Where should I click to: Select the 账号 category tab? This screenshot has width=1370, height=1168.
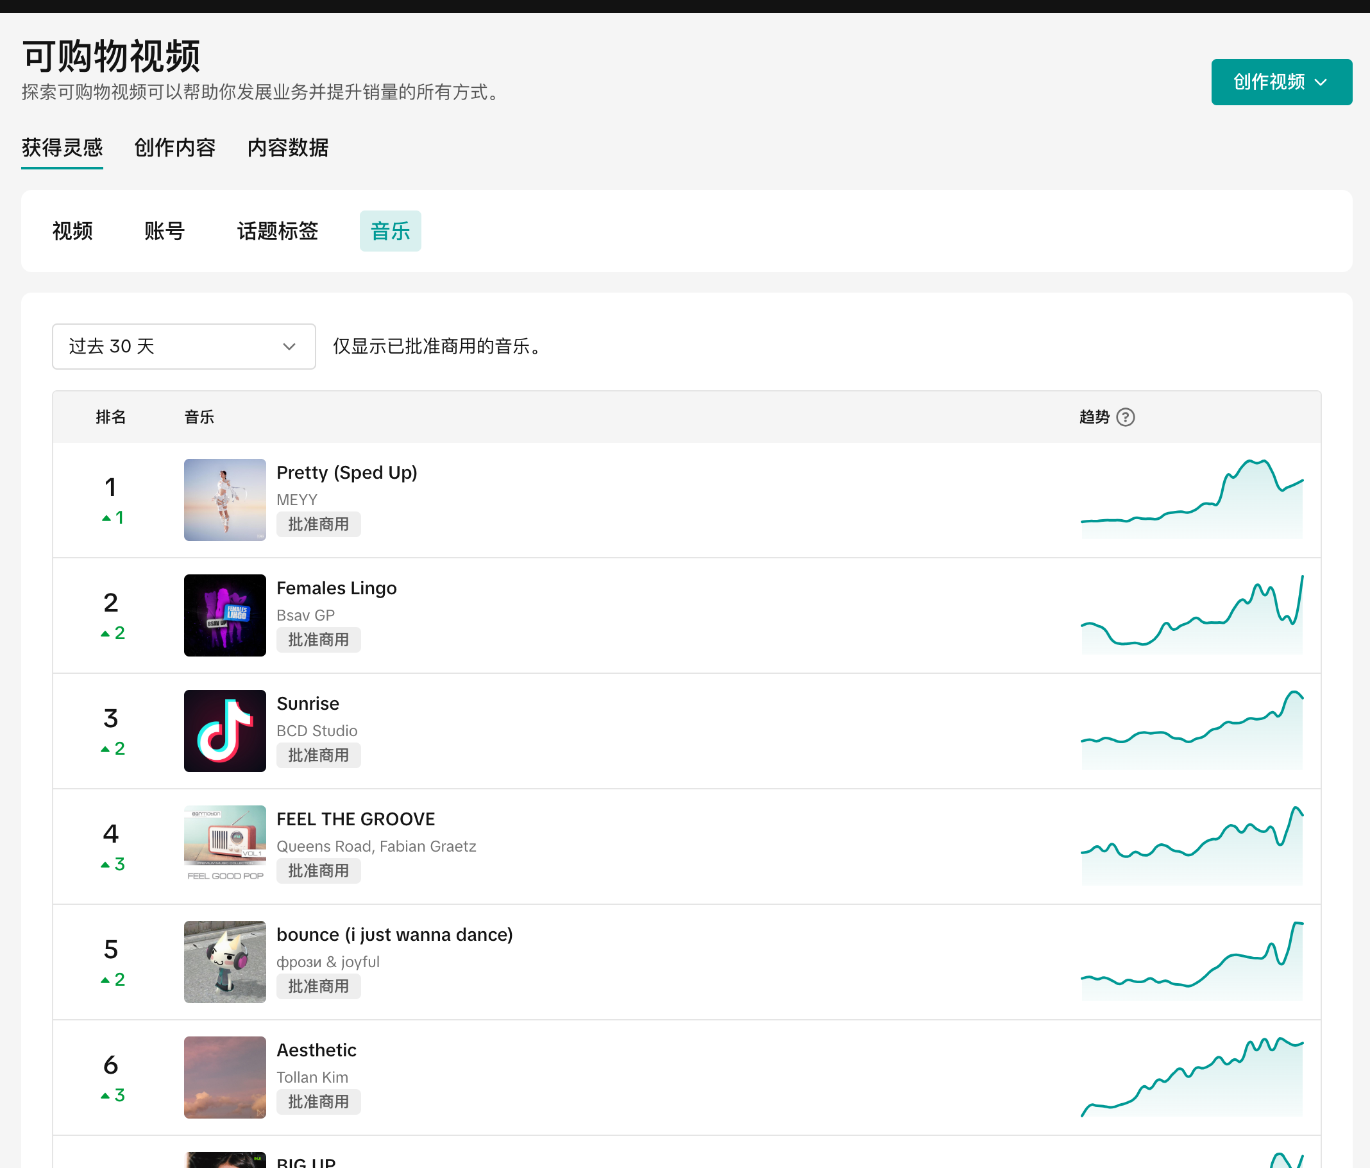pyautogui.click(x=165, y=231)
